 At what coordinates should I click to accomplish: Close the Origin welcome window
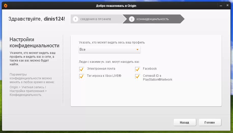(x=227, y=5)
